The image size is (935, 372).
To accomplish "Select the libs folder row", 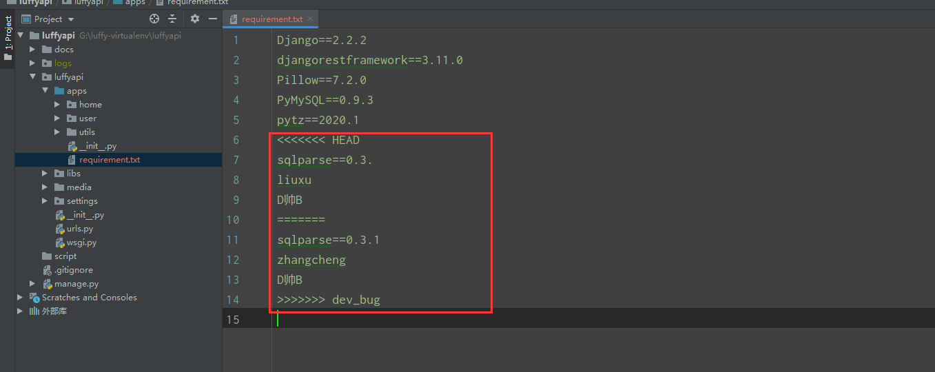I will coord(119,174).
